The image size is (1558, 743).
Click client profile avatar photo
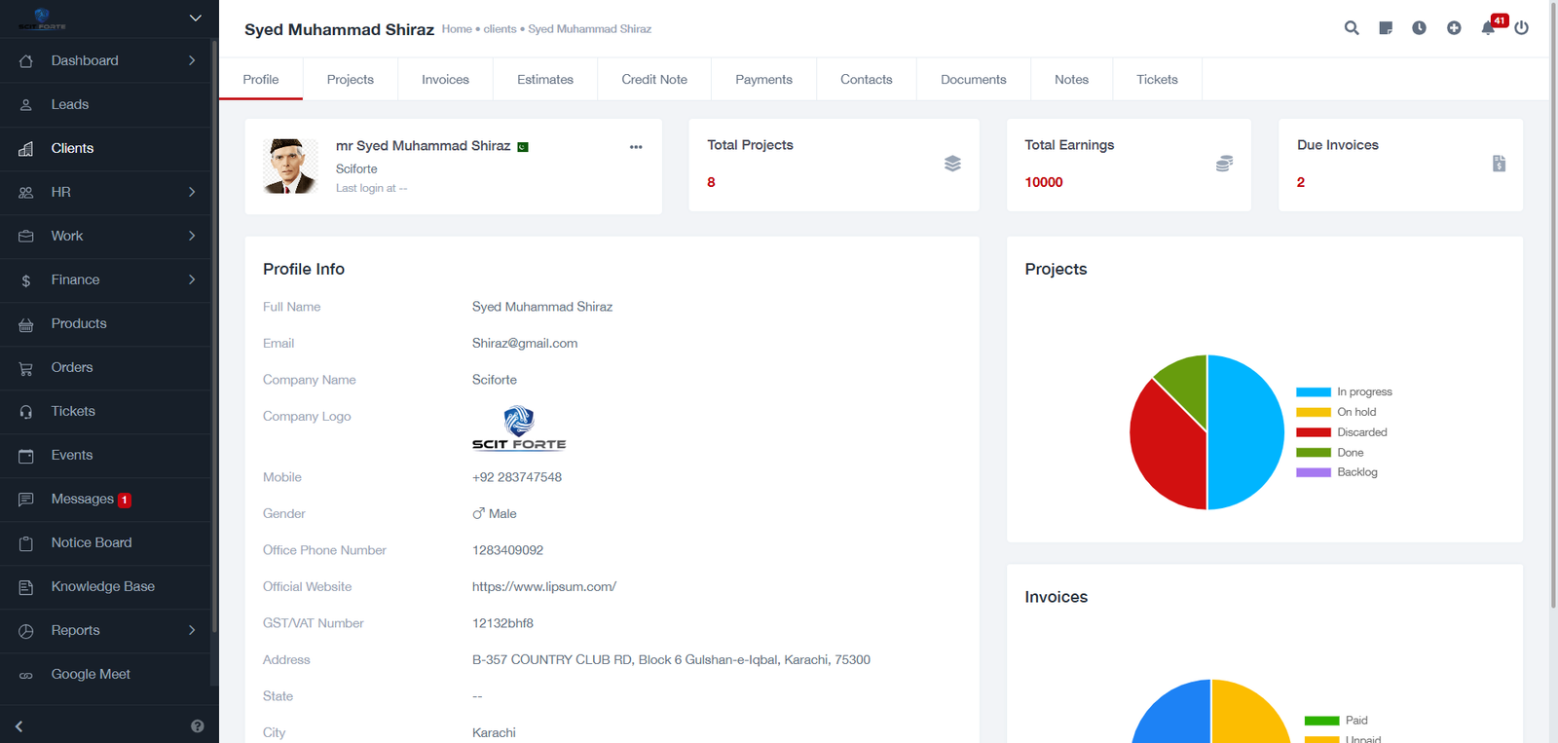click(290, 166)
